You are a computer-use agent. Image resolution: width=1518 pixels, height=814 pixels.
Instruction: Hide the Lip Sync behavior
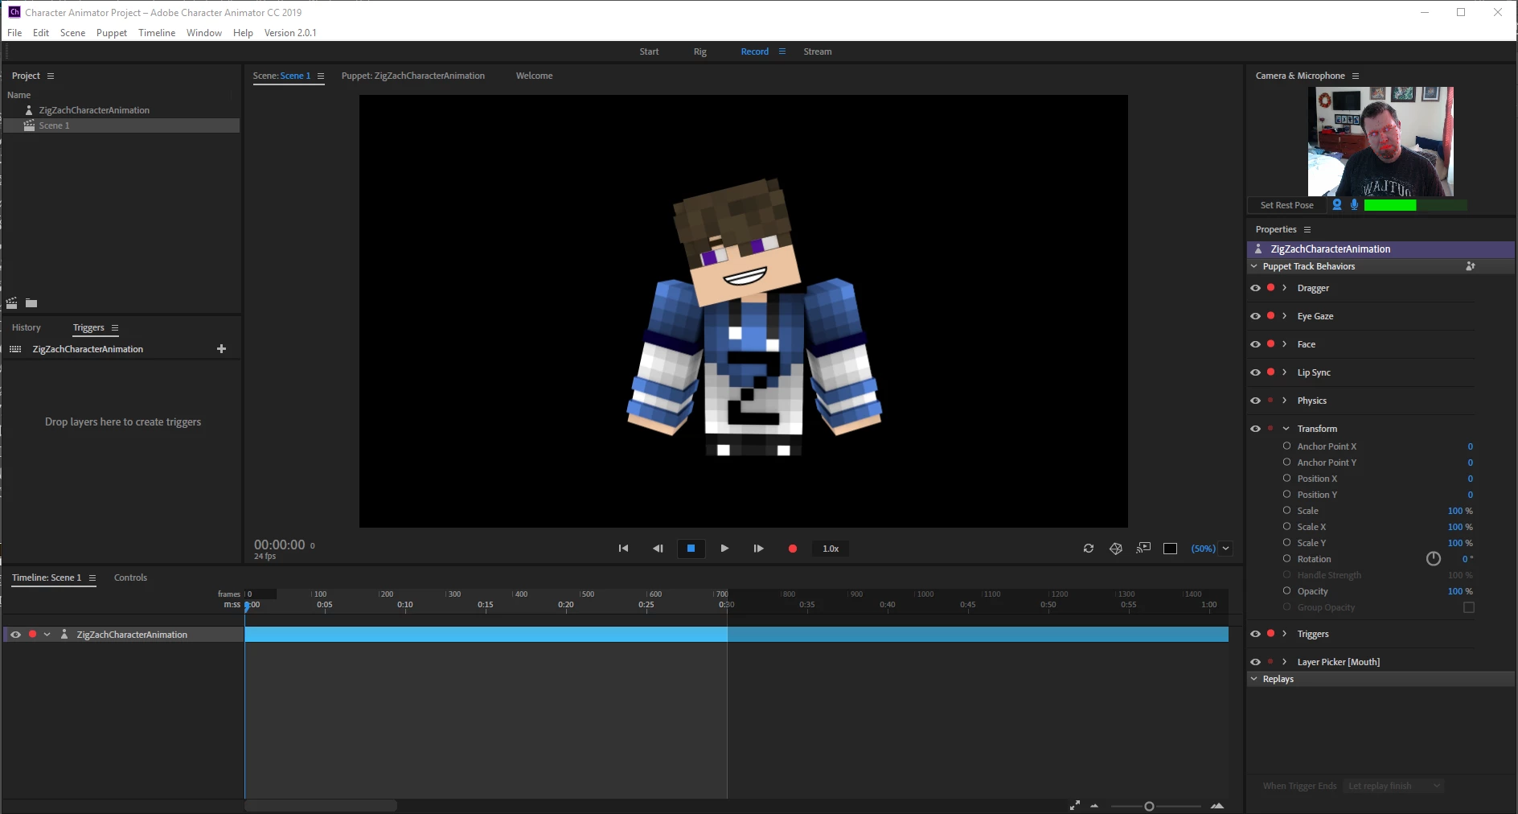pyautogui.click(x=1255, y=372)
